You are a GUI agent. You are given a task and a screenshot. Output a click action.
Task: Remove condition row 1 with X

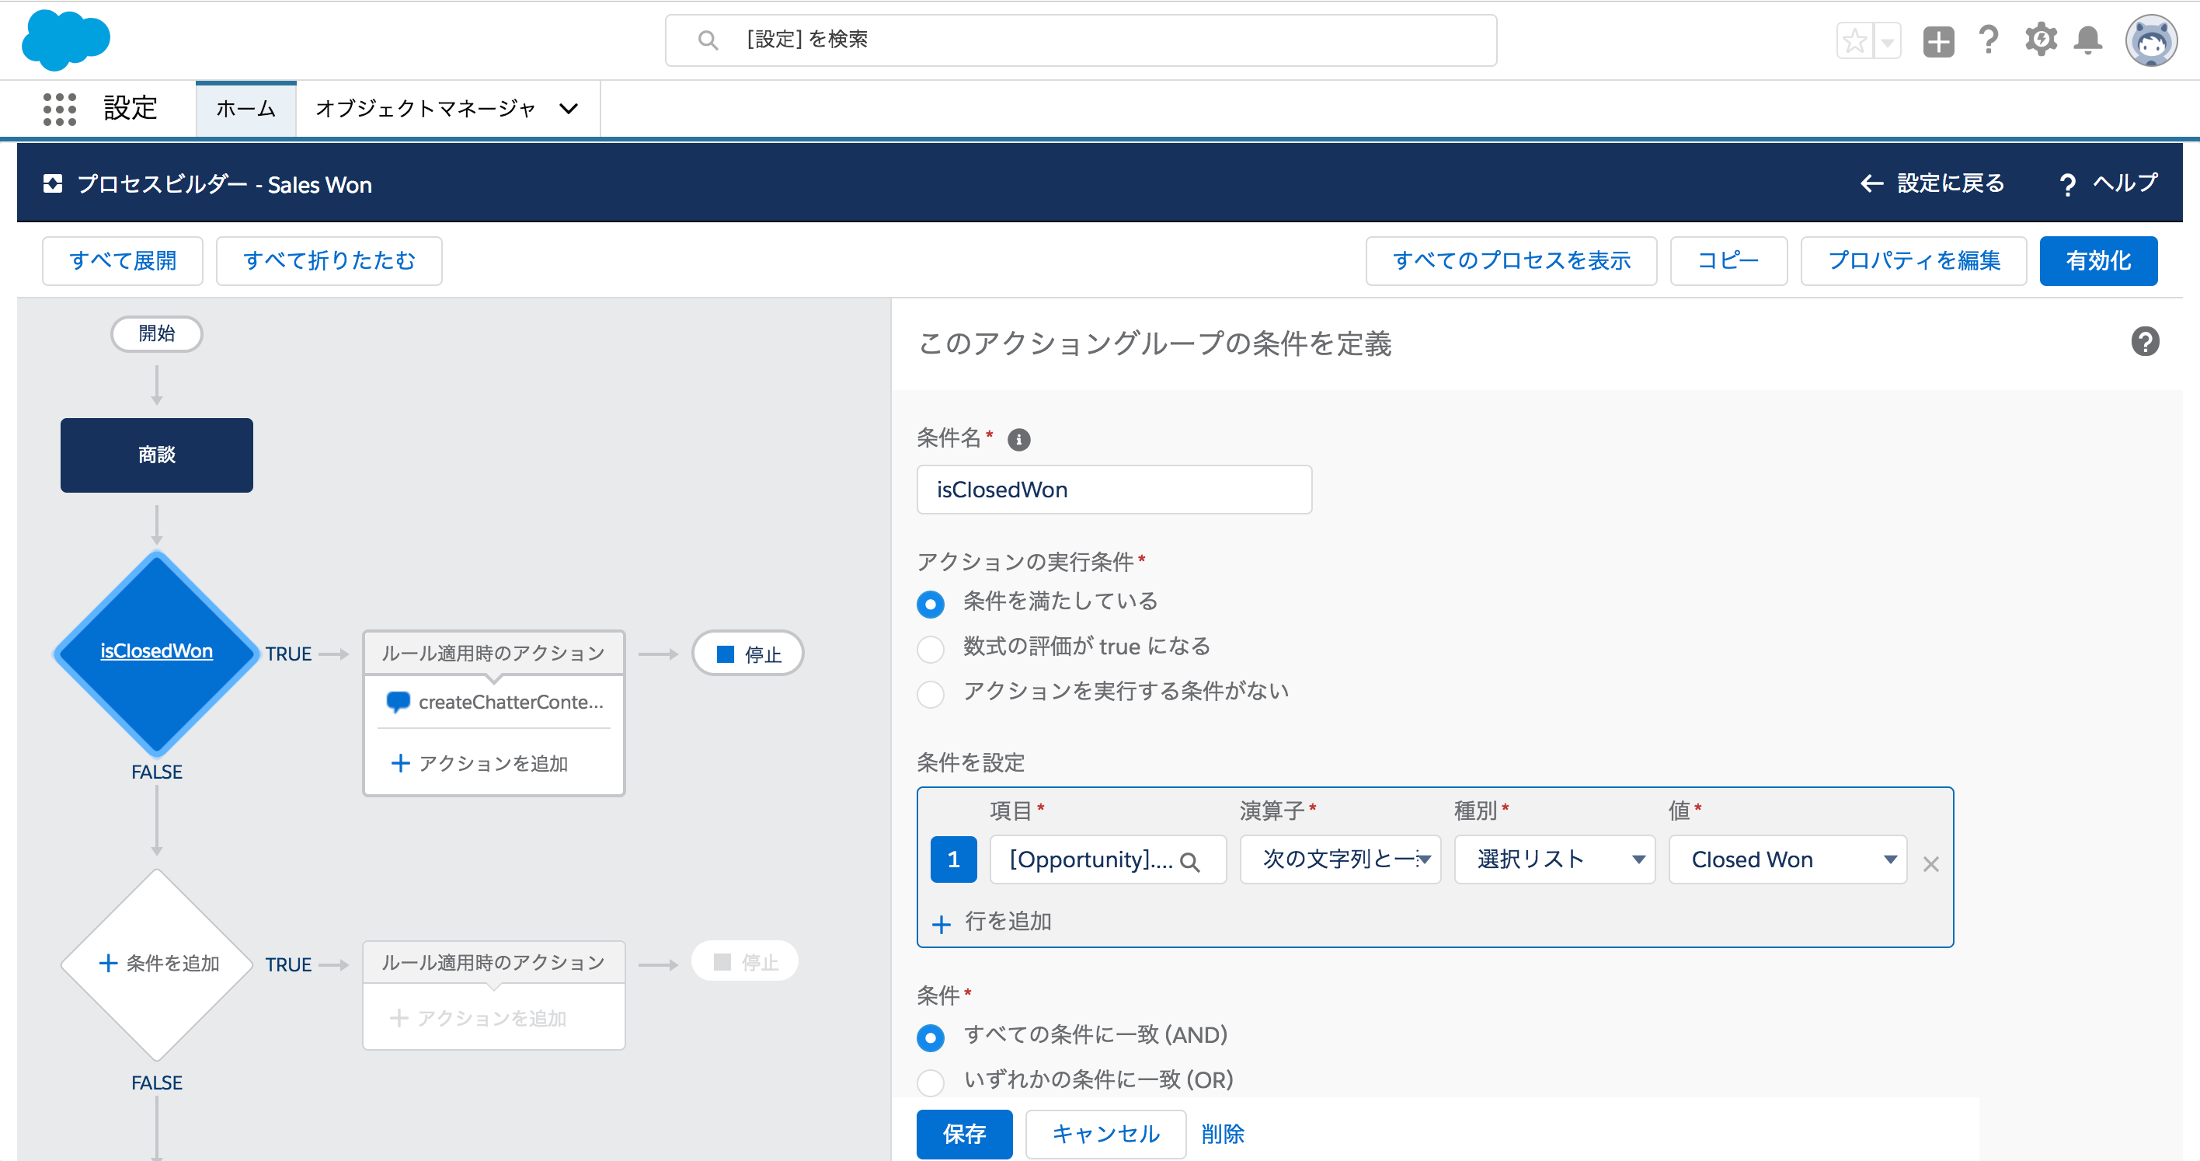pyautogui.click(x=1931, y=863)
